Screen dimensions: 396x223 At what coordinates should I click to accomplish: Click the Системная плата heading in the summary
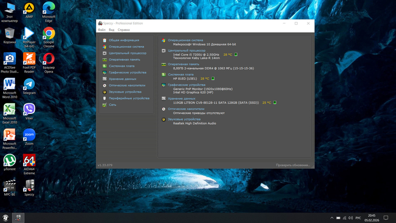tap(181, 75)
